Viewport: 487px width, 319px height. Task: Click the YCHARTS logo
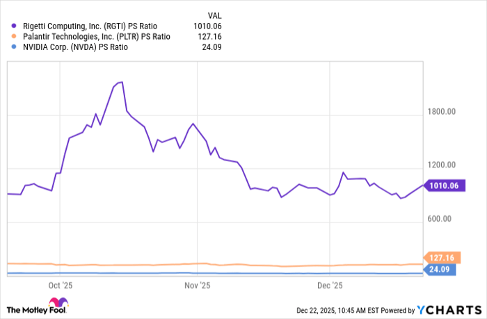pos(449,310)
